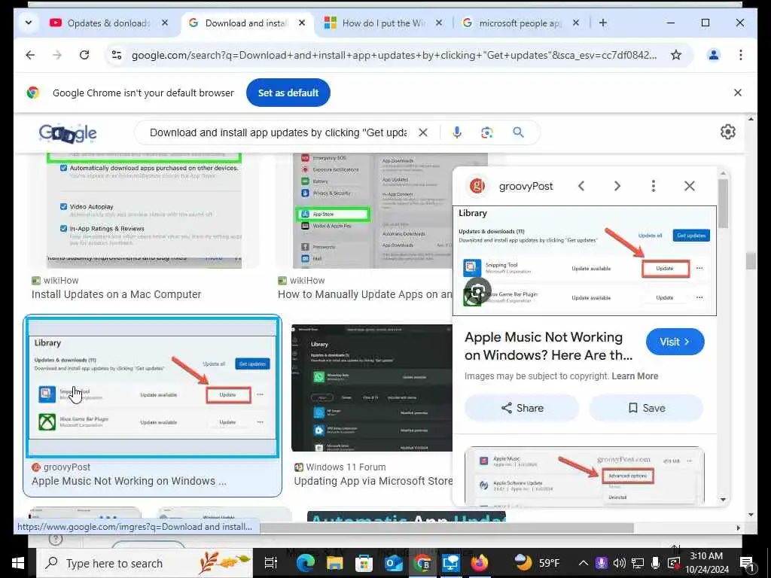Open preview panel three-dot options

point(653,186)
